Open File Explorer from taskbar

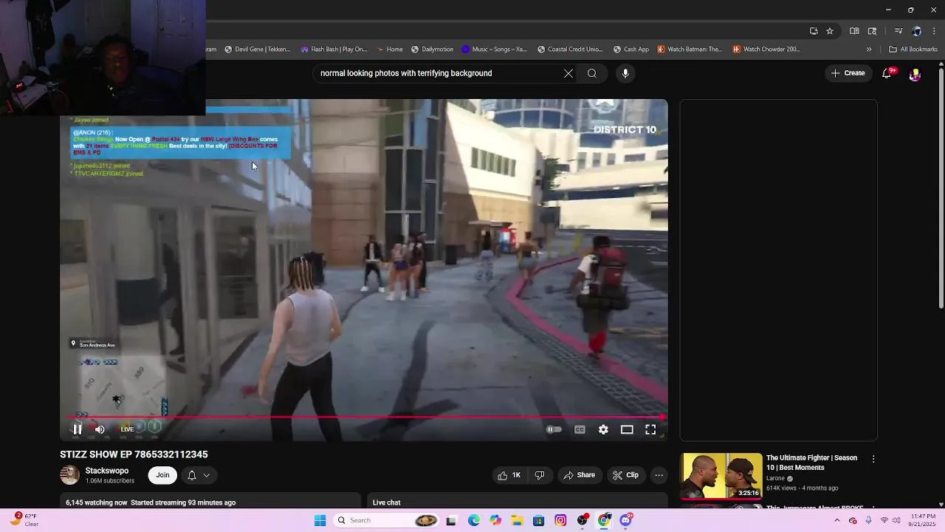tap(518, 520)
